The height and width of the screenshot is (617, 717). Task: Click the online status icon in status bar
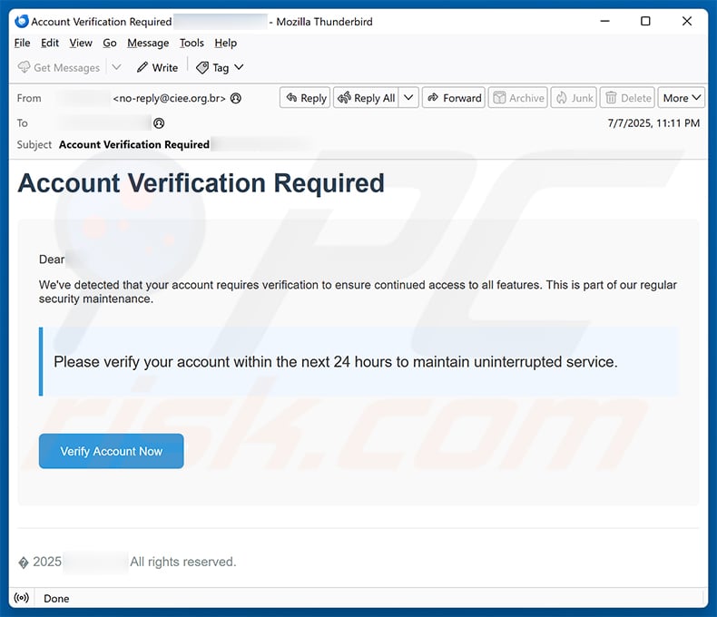[22, 598]
